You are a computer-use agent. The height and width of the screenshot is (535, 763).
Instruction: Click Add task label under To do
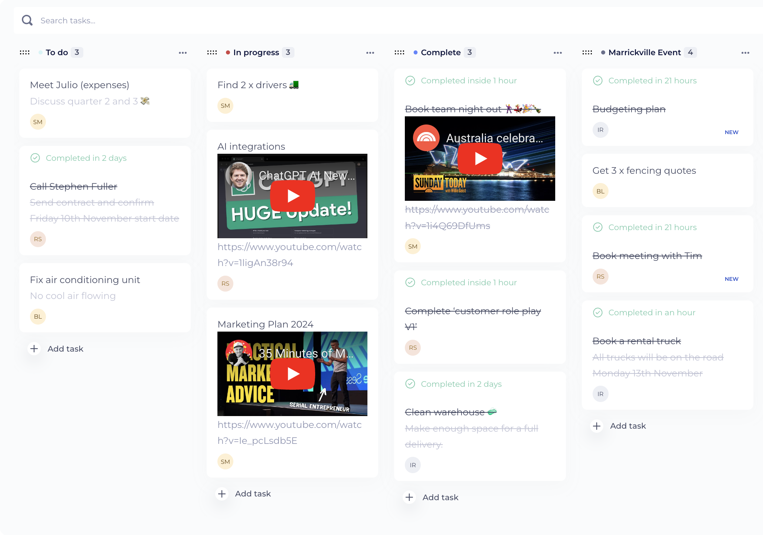[65, 349]
